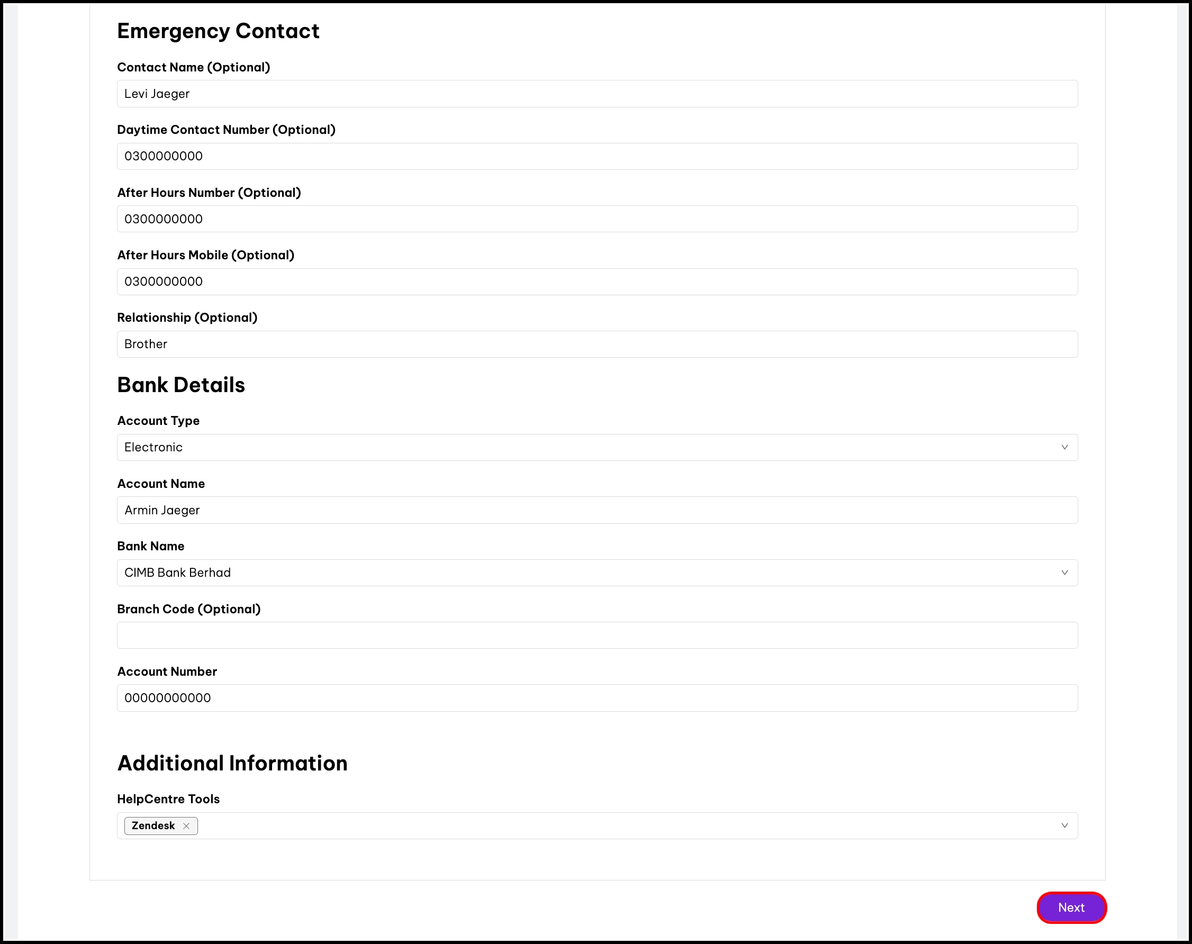Screen dimensions: 1192x944
Task: Click the Account Name field with Armin Jaeger
Action: point(597,510)
